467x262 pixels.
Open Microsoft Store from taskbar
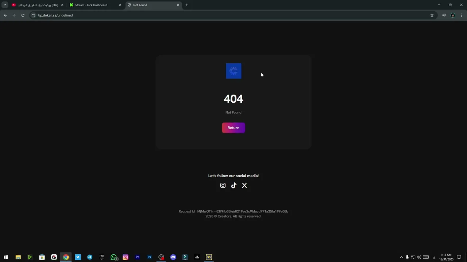[x=42, y=257]
